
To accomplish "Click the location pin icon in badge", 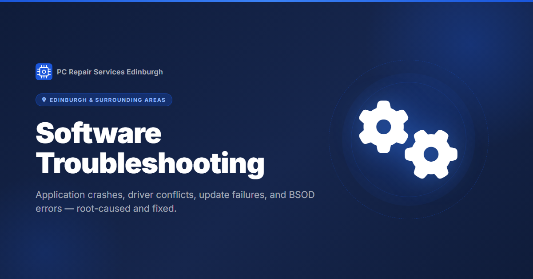I will coord(44,100).
